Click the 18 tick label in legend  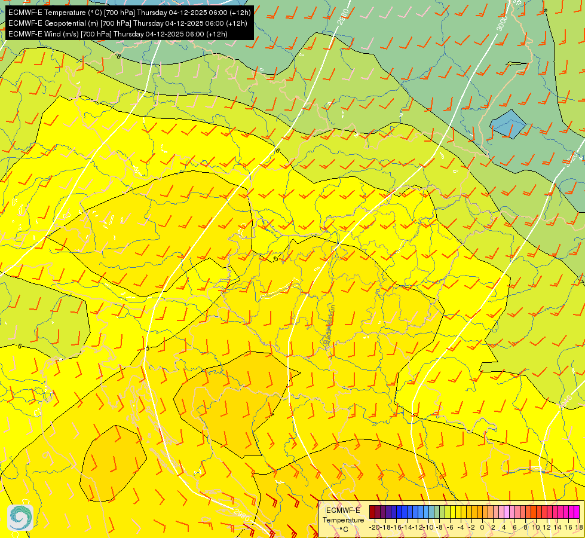(579, 527)
